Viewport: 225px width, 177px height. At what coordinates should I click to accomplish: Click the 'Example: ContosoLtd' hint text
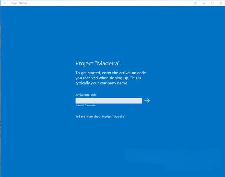(x=86, y=105)
